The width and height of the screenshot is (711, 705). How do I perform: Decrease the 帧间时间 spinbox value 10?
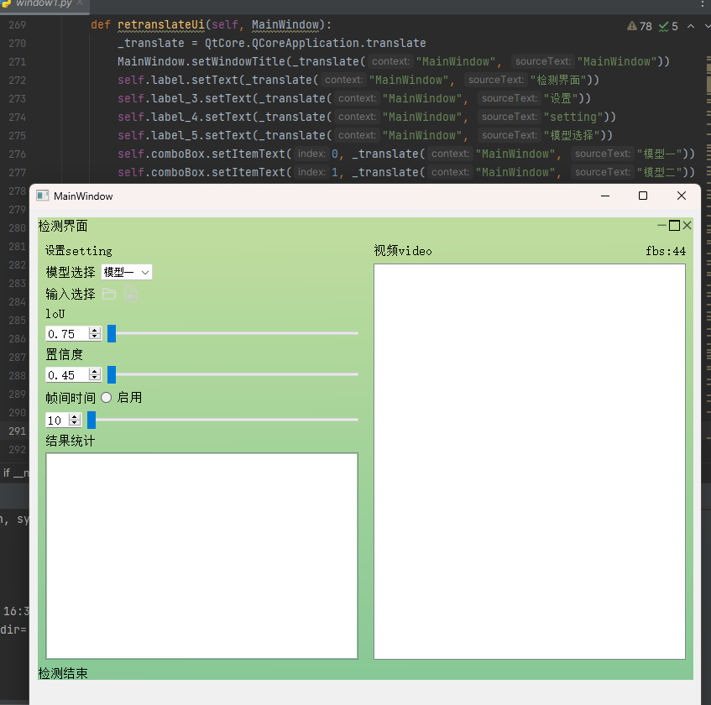click(75, 424)
